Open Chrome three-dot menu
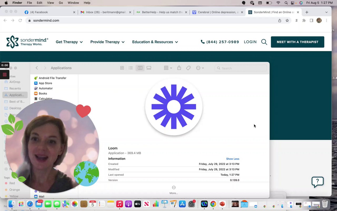 [326, 21]
